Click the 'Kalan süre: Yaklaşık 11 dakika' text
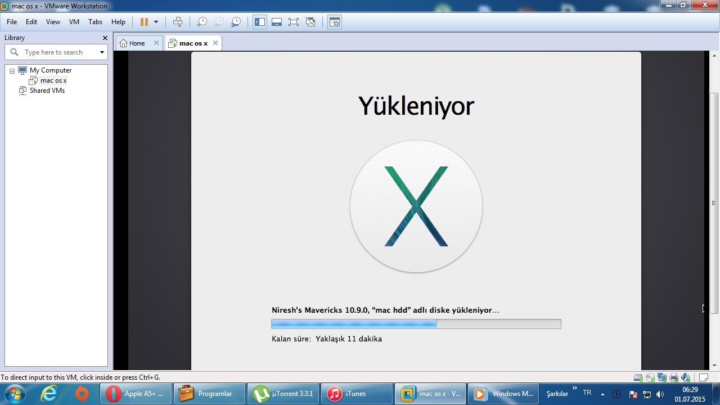The width and height of the screenshot is (720, 405). click(327, 339)
